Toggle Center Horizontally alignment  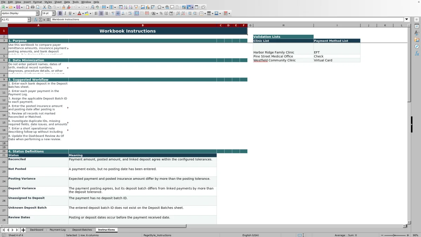tap(101, 13)
